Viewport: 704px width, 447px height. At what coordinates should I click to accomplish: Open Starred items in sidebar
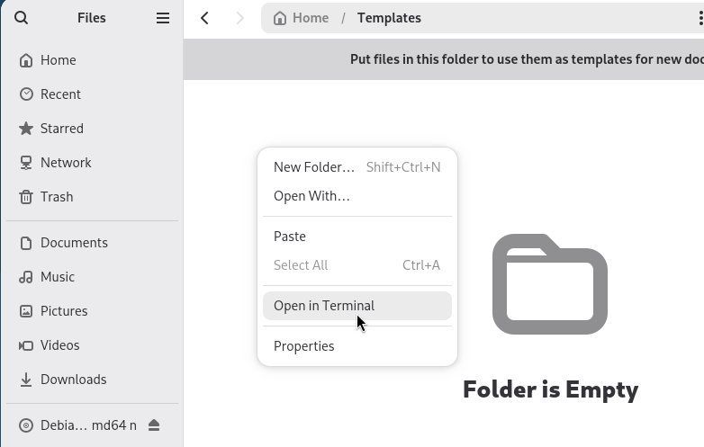coord(61,129)
